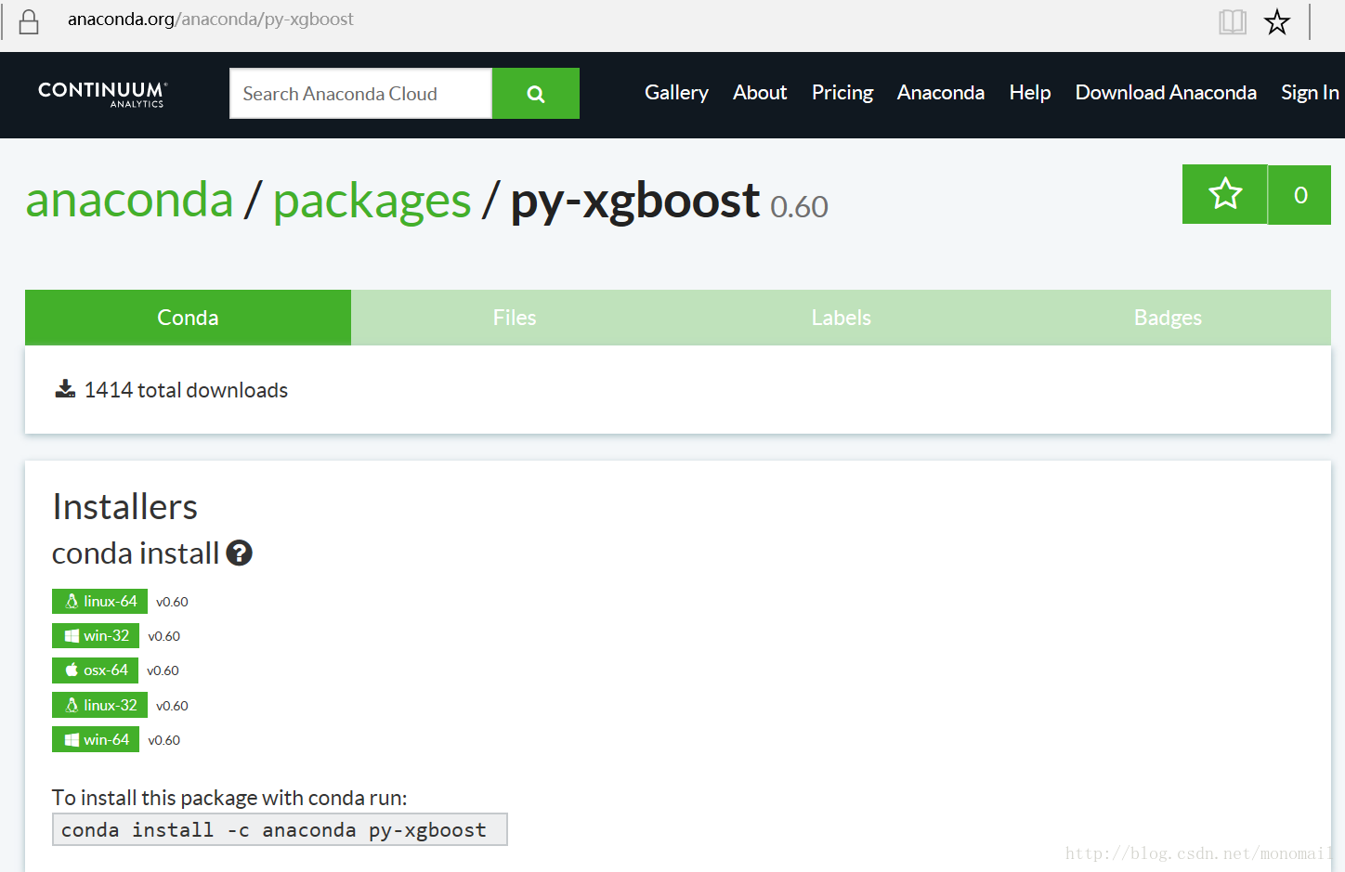Select the win-64 installer badge

click(x=97, y=740)
